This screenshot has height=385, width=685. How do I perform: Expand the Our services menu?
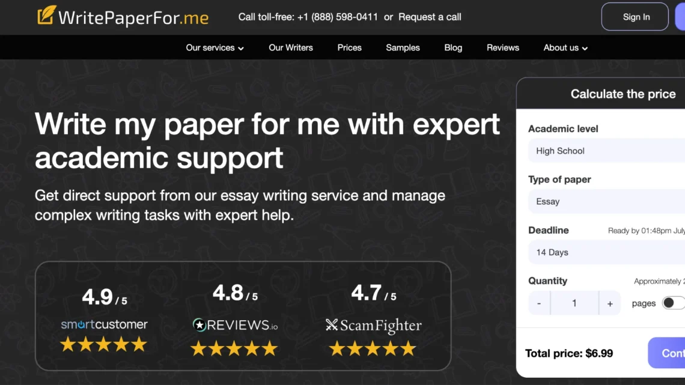pyautogui.click(x=215, y=47)
